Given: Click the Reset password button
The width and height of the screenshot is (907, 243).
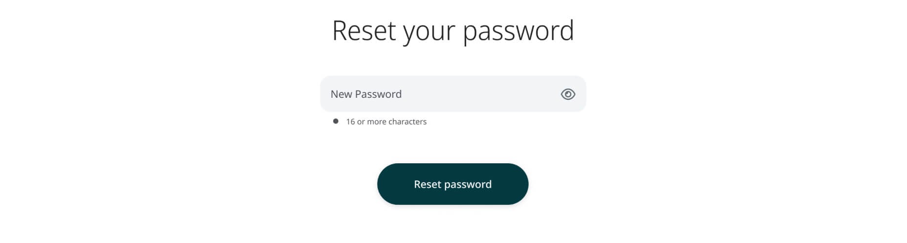Looking at the screenshot, I should point(453,184).
